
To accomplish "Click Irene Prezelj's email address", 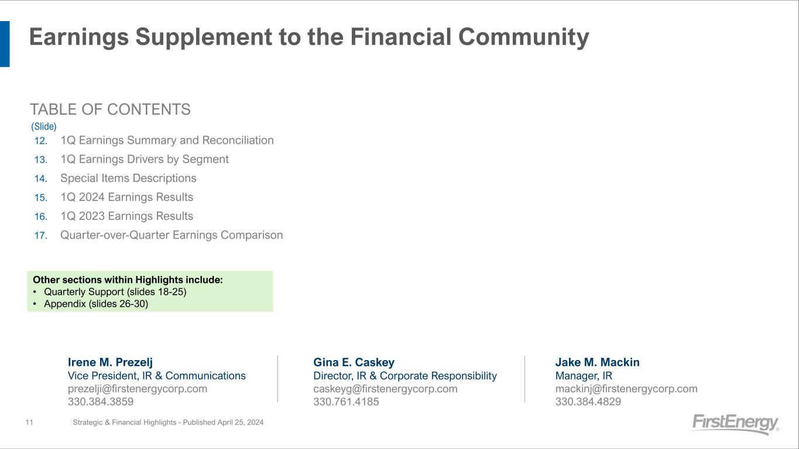I will (x=138, y=389).
